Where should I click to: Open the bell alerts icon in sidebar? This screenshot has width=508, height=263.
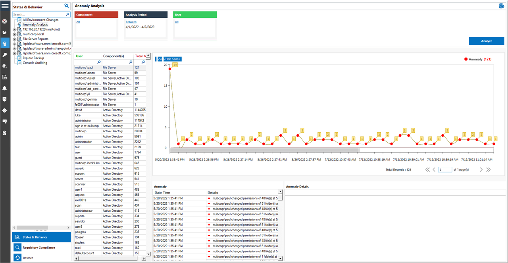(5, 88)
